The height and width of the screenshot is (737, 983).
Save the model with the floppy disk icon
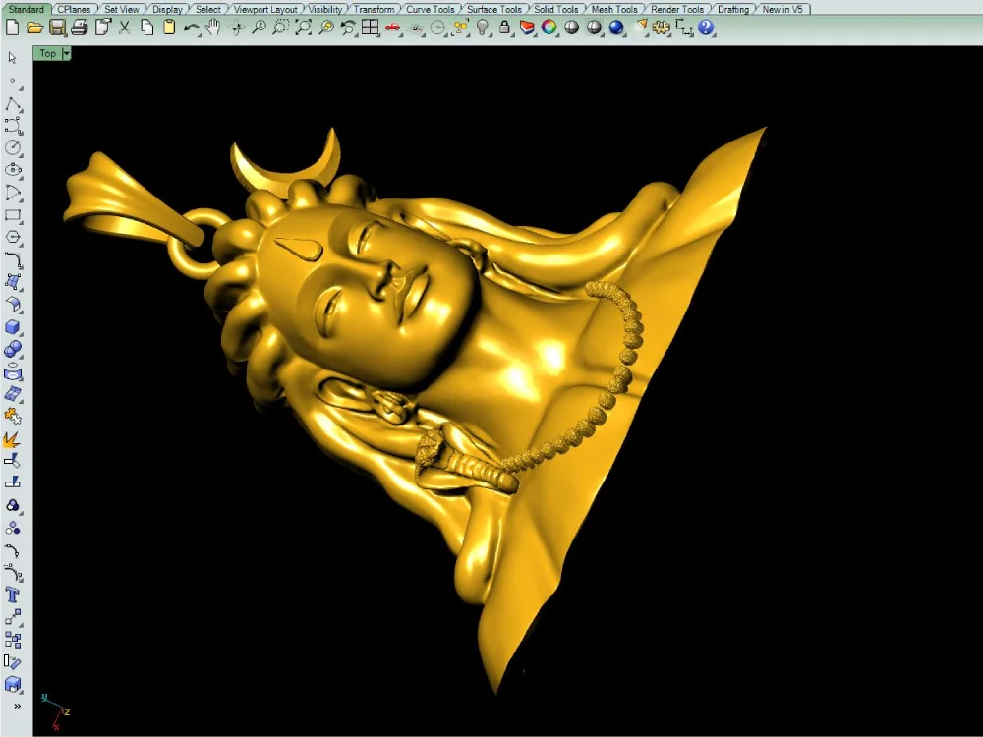(x=57, y=28)
